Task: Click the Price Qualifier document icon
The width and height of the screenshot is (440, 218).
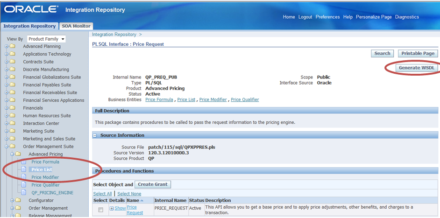Action: (24, 185)
